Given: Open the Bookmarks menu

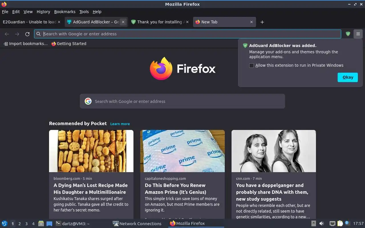Looking at the screenshot, I should pos(65,12).
